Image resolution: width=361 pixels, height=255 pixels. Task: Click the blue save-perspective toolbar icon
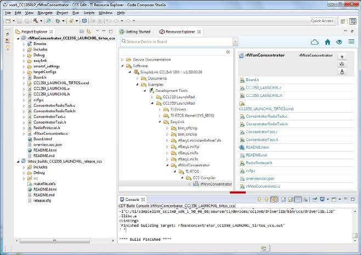(84, 21)
